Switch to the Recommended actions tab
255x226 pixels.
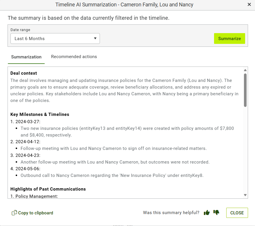pyautogui.click(x=74, y=57)
